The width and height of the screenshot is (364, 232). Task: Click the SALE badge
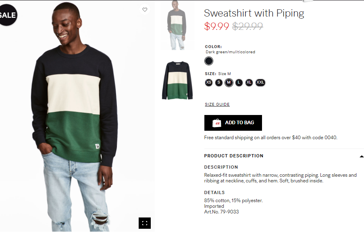click(x=8, y=15)
